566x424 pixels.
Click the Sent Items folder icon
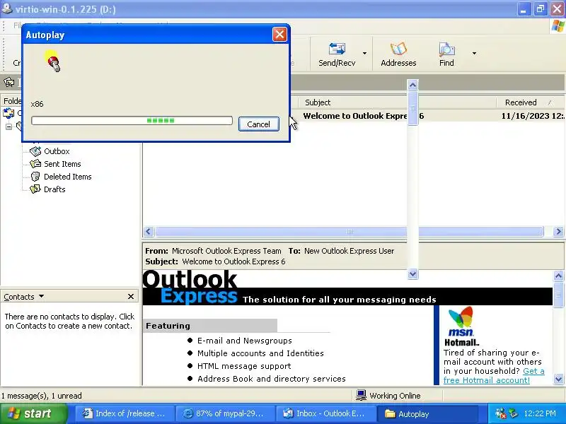coord(35,164)
